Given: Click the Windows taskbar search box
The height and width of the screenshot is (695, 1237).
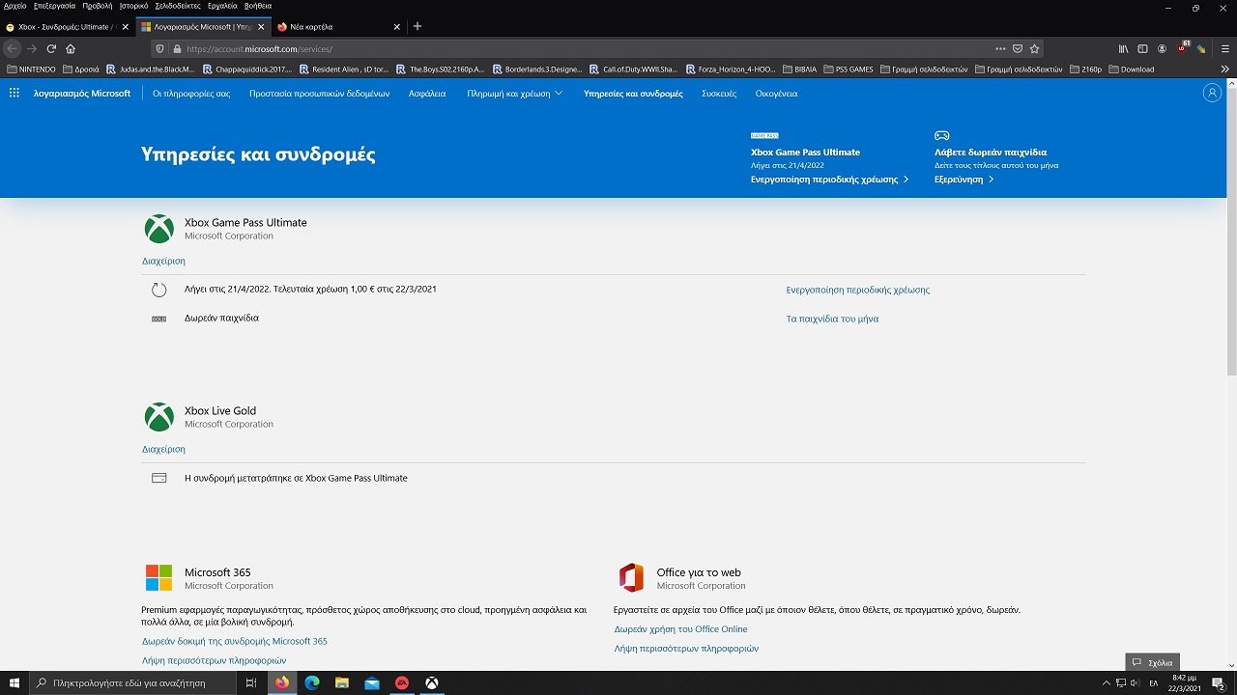Looking at the screenshot, I should [131, 682].
